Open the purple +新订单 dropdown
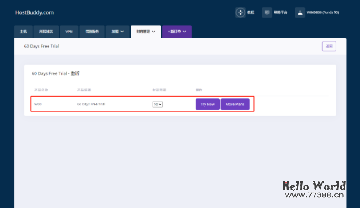This screenshot has height=208, width=360. [x=177, y=32]
